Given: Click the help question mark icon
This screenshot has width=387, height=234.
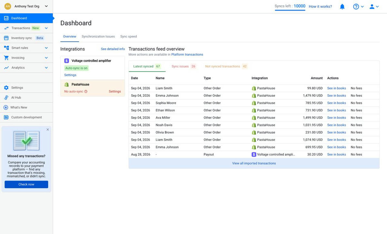Looking at the screenshot, I should [x=356, y=6].
